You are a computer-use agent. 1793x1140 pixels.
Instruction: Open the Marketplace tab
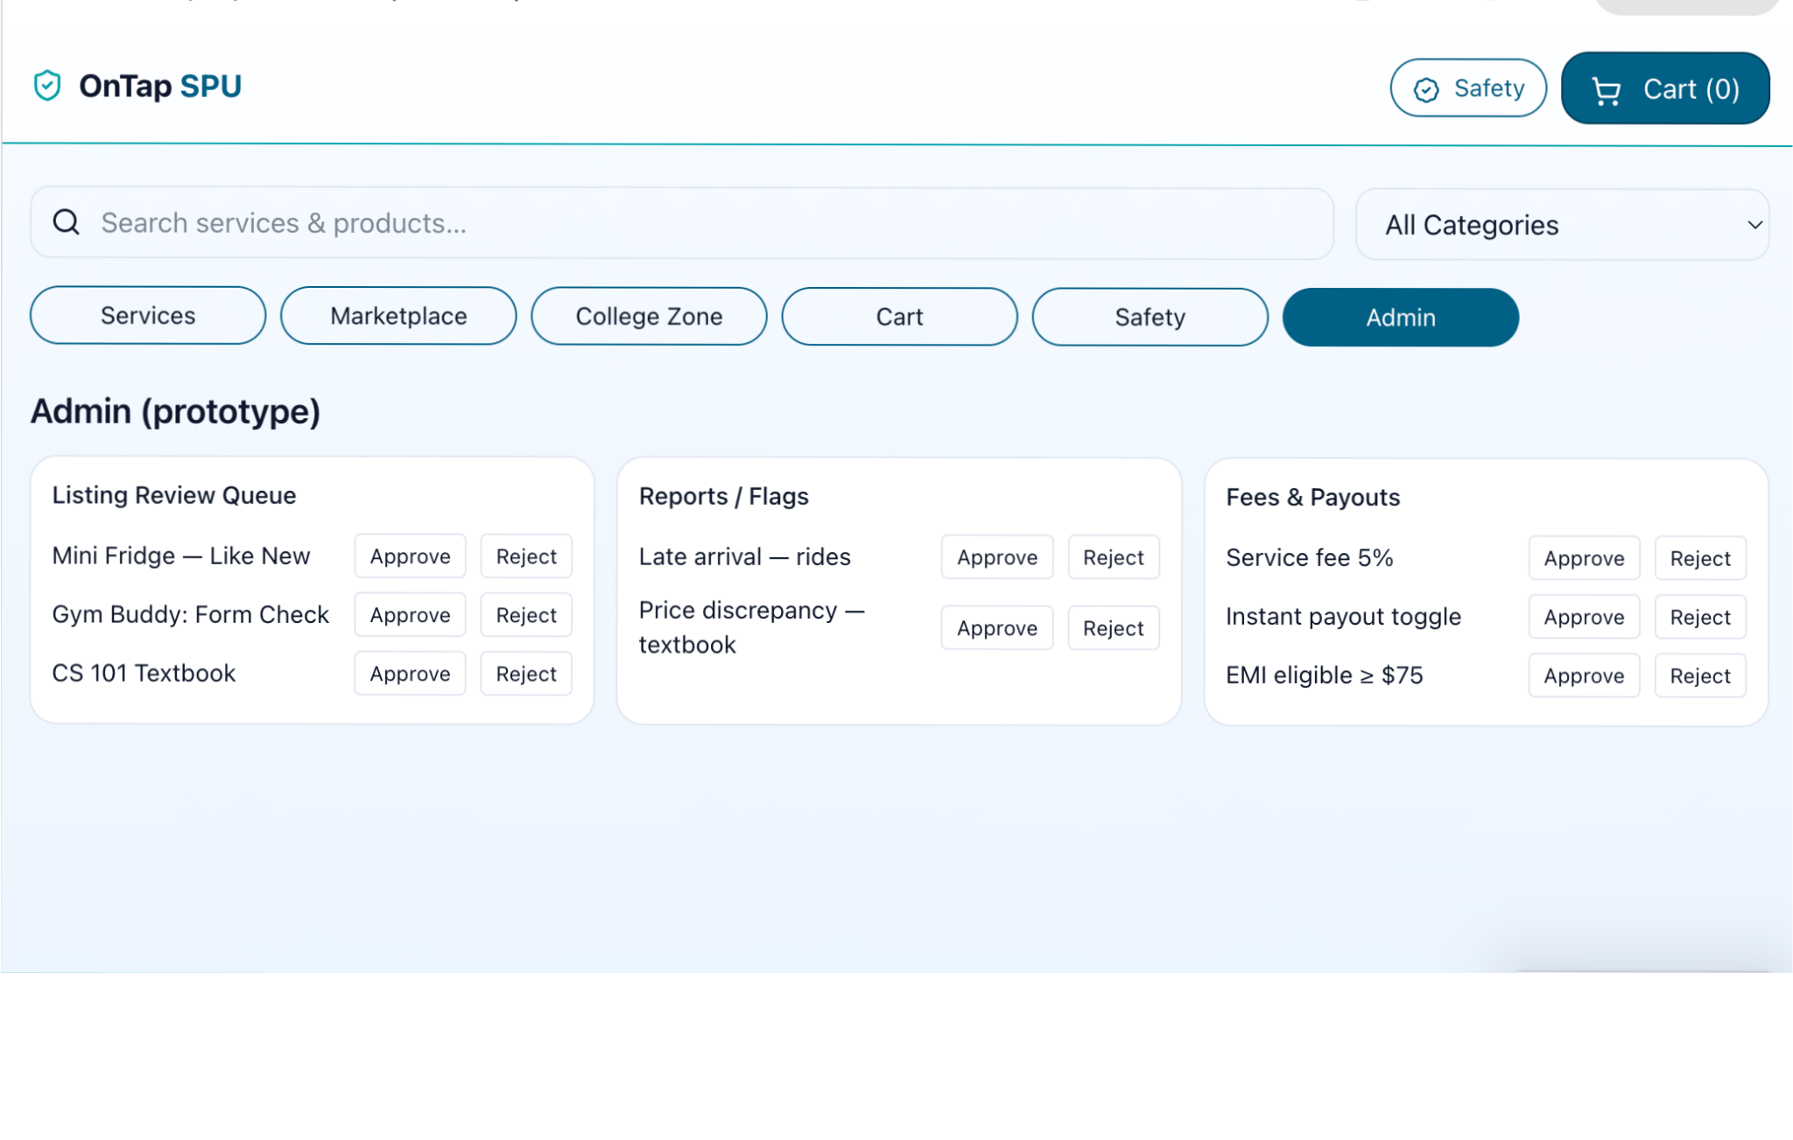point(398,317)
